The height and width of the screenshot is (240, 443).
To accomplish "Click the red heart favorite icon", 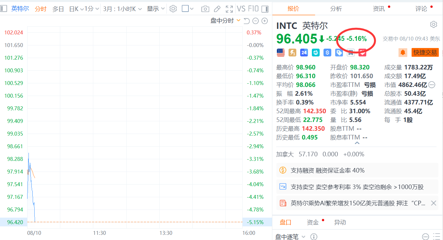I will point(362,52).
